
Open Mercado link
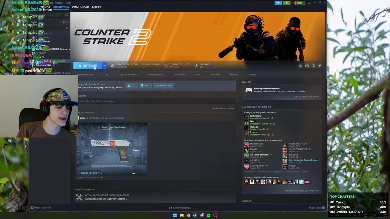click(x=234, y=75)
